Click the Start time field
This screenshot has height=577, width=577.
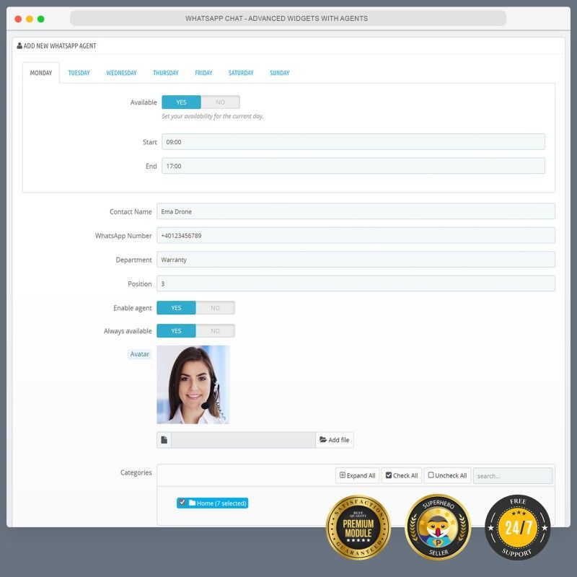click(x=353, y=141)
